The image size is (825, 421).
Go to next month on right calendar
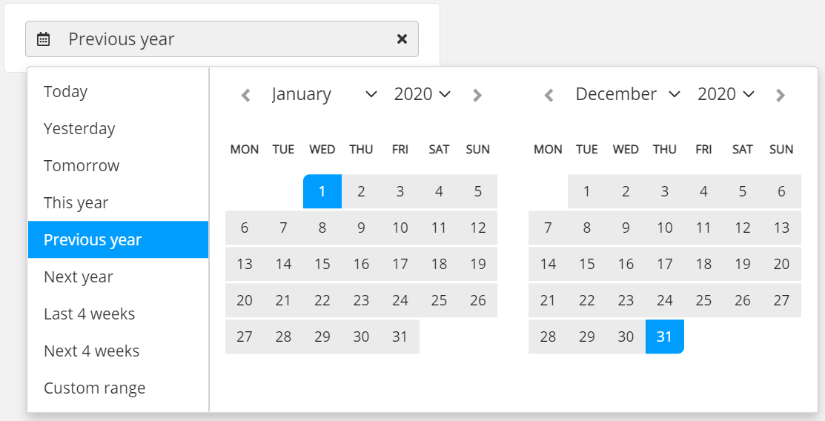(x=781, y=95)
